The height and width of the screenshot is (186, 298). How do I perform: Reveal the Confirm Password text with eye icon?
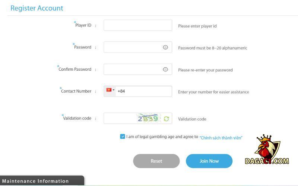point(165,69)
